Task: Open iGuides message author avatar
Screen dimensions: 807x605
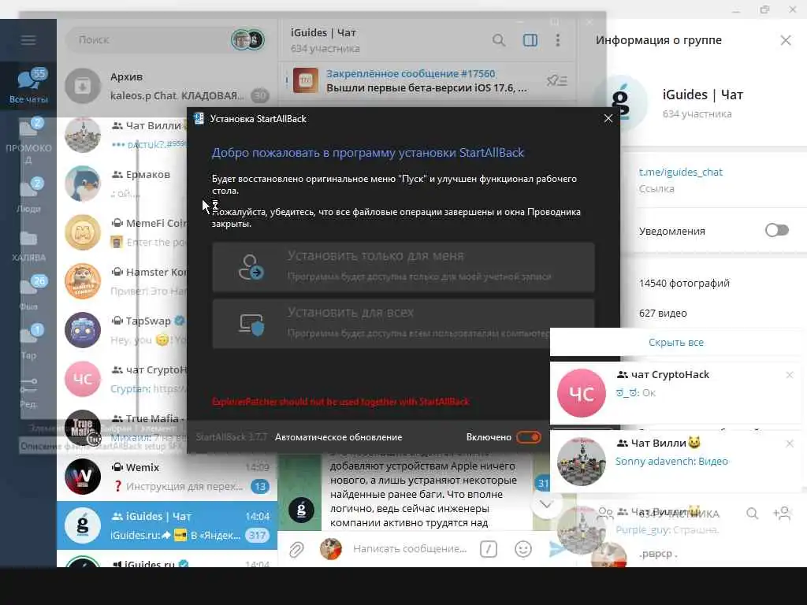Action: tap(302, 510)
